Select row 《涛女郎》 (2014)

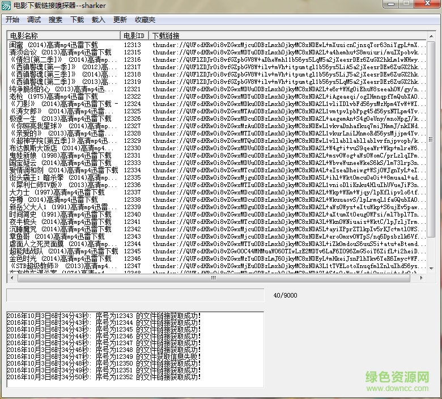click(217, 111)
